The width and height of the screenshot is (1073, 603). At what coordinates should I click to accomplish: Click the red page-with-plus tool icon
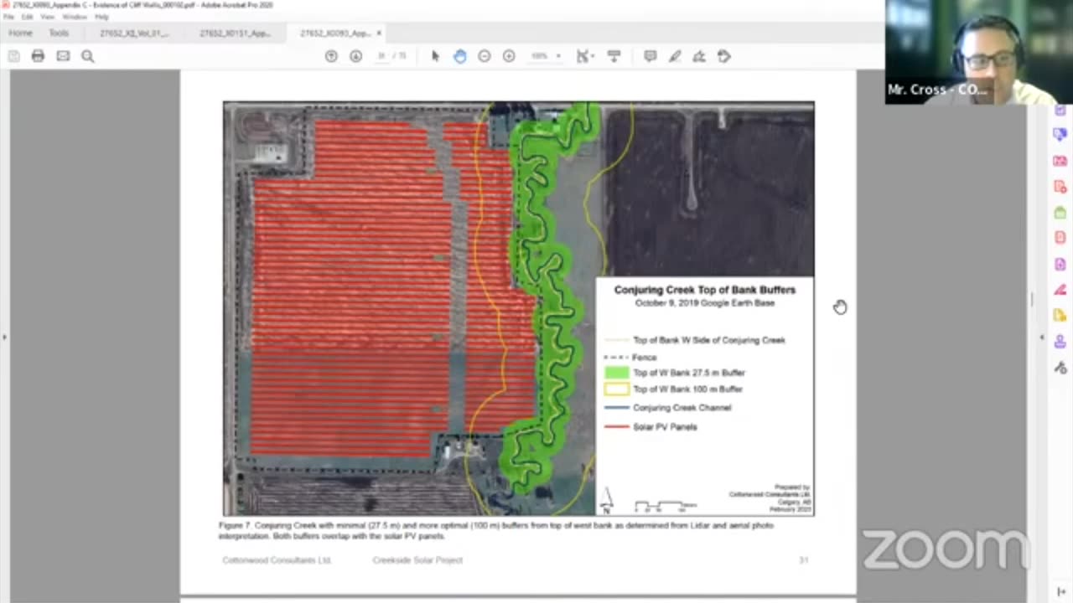[x=1060, y=187]
